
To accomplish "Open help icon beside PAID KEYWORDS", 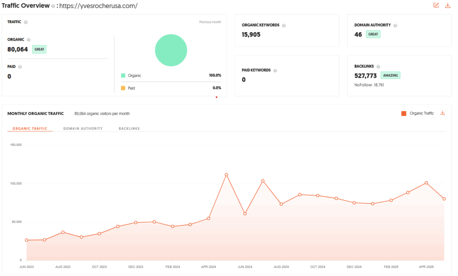I will [x=275, y=70].
